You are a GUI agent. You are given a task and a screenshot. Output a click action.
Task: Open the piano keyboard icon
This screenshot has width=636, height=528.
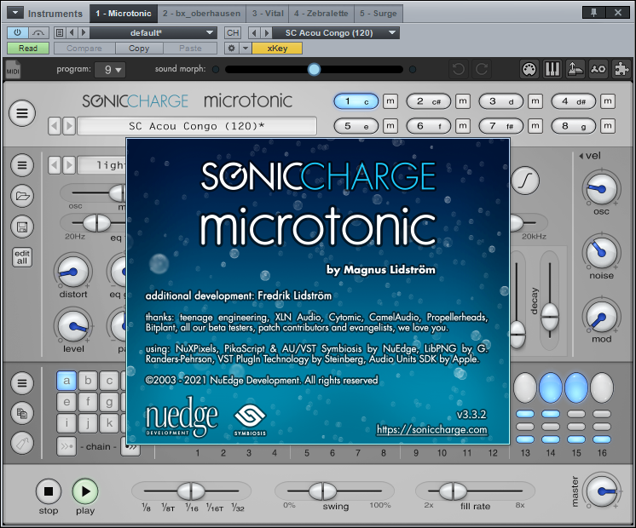tap(552, 69)
